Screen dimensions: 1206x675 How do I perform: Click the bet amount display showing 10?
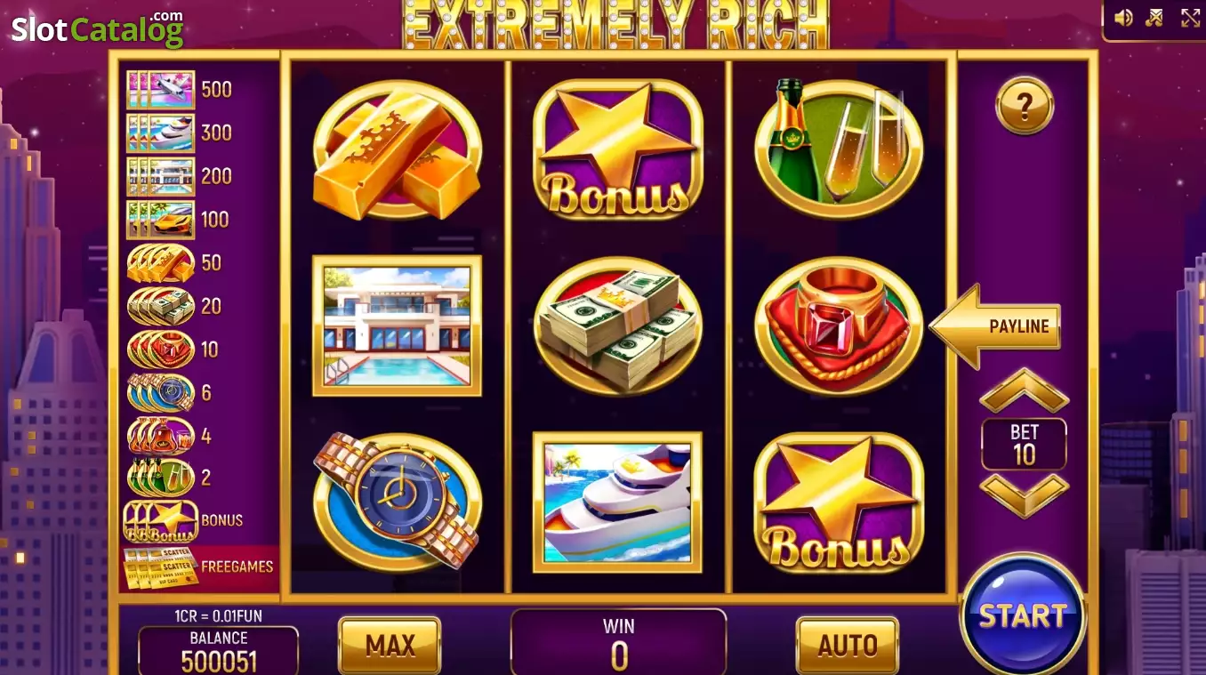click(1024, 444)
